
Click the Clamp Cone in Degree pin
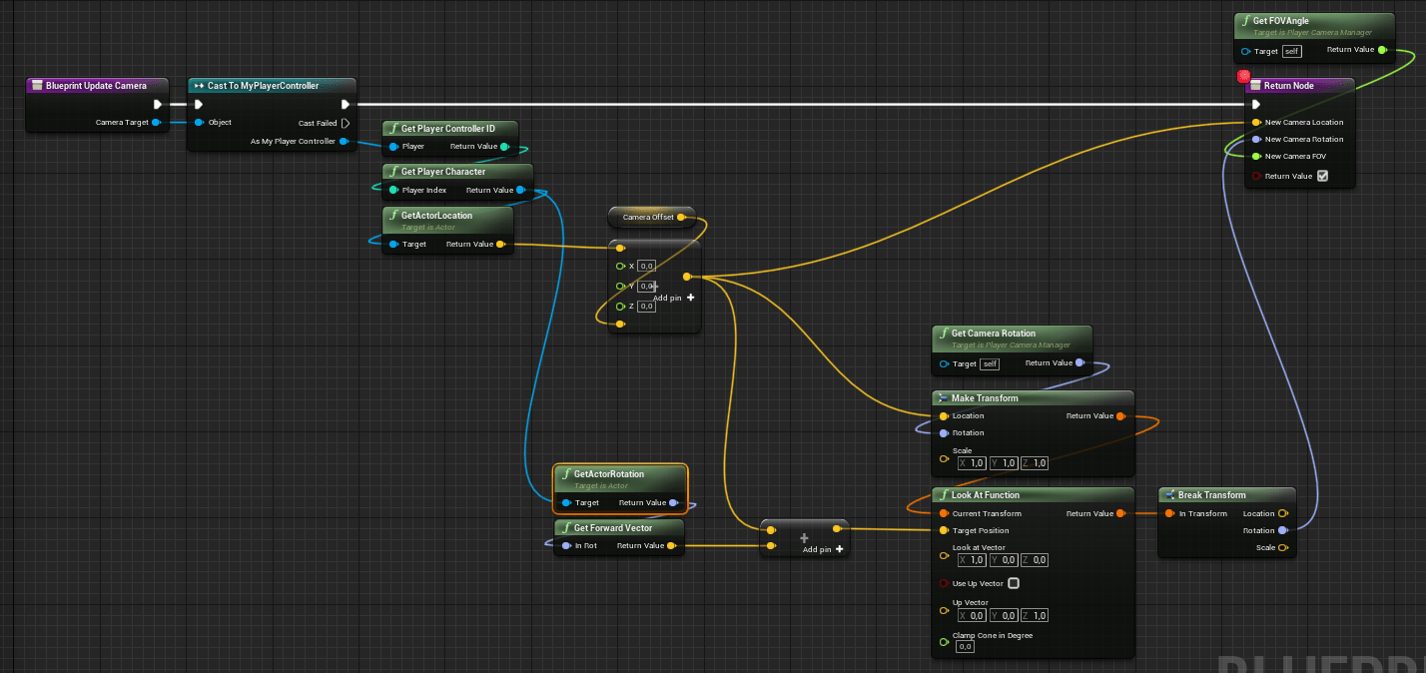(944, 641)
